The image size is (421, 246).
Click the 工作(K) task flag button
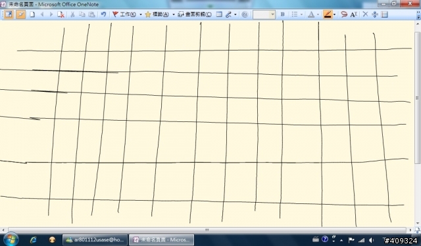(x=124, y=14)
